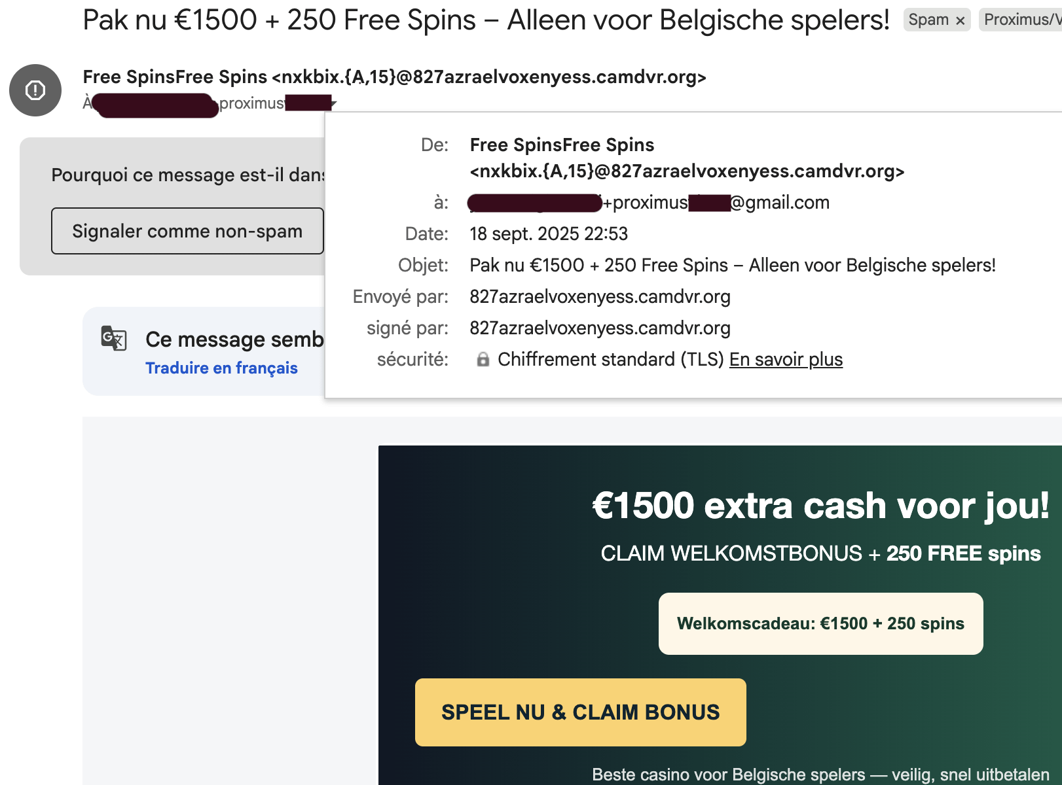Click the TLS lock icon
Image resolution: width=1062 pixels, height=785 pixels.
483,360
